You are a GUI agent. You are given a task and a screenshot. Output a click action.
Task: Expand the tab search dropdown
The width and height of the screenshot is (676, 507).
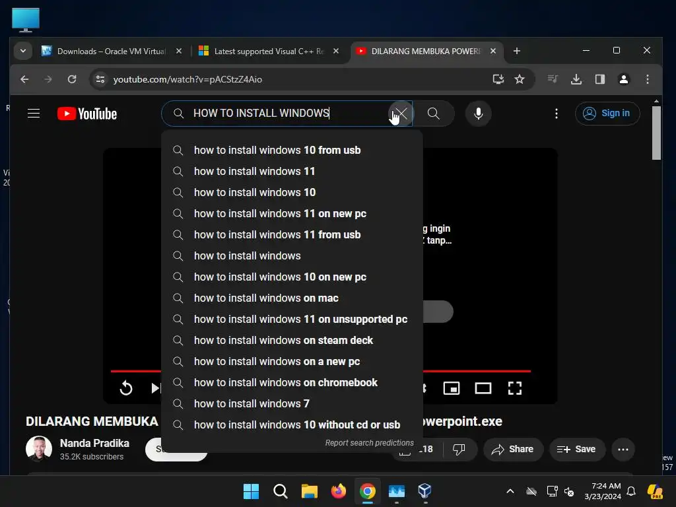pyautogui.click(x=23, y=51)
